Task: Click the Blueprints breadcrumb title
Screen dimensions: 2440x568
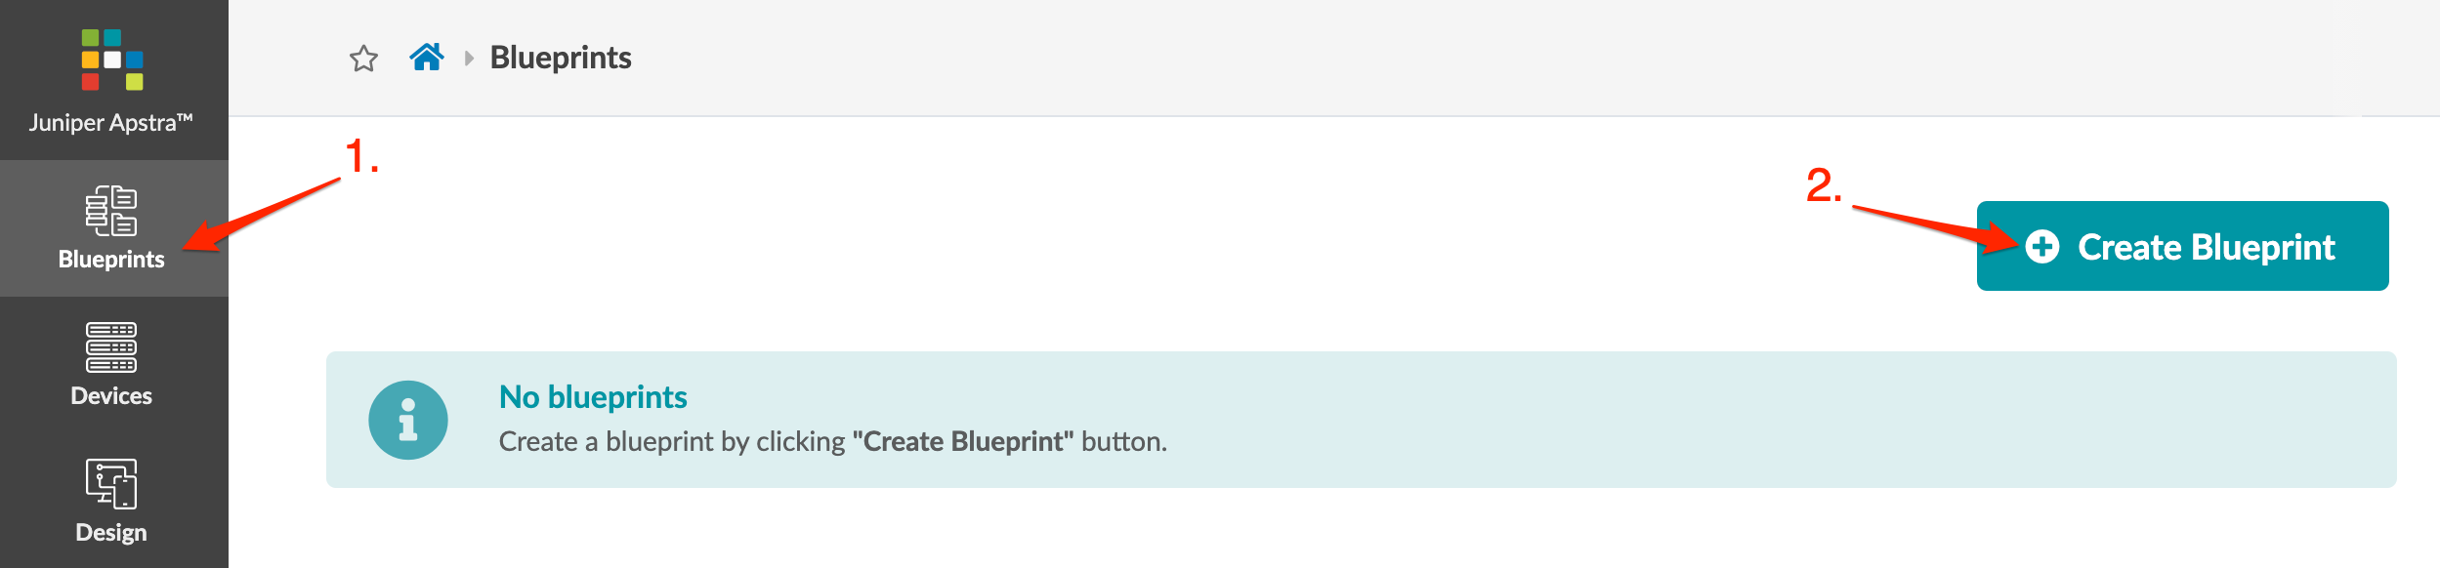Action: [561, 58]
